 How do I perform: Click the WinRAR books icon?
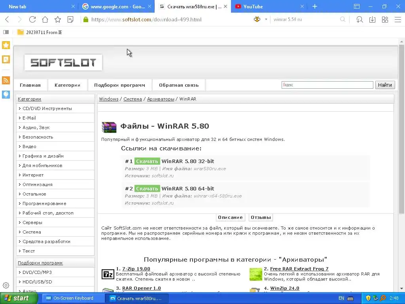109,127
